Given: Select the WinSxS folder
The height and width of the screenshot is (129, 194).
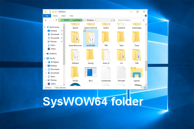Looking at the screenshot, I should [x=75, y=74].
